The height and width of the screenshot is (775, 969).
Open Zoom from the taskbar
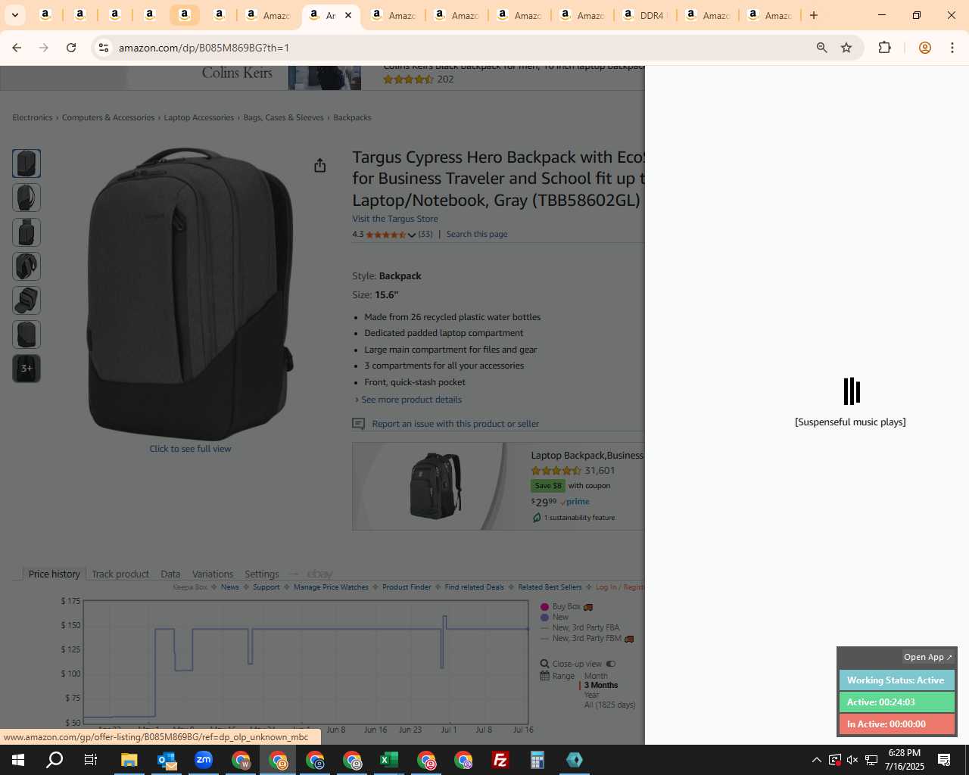point(204,760)
